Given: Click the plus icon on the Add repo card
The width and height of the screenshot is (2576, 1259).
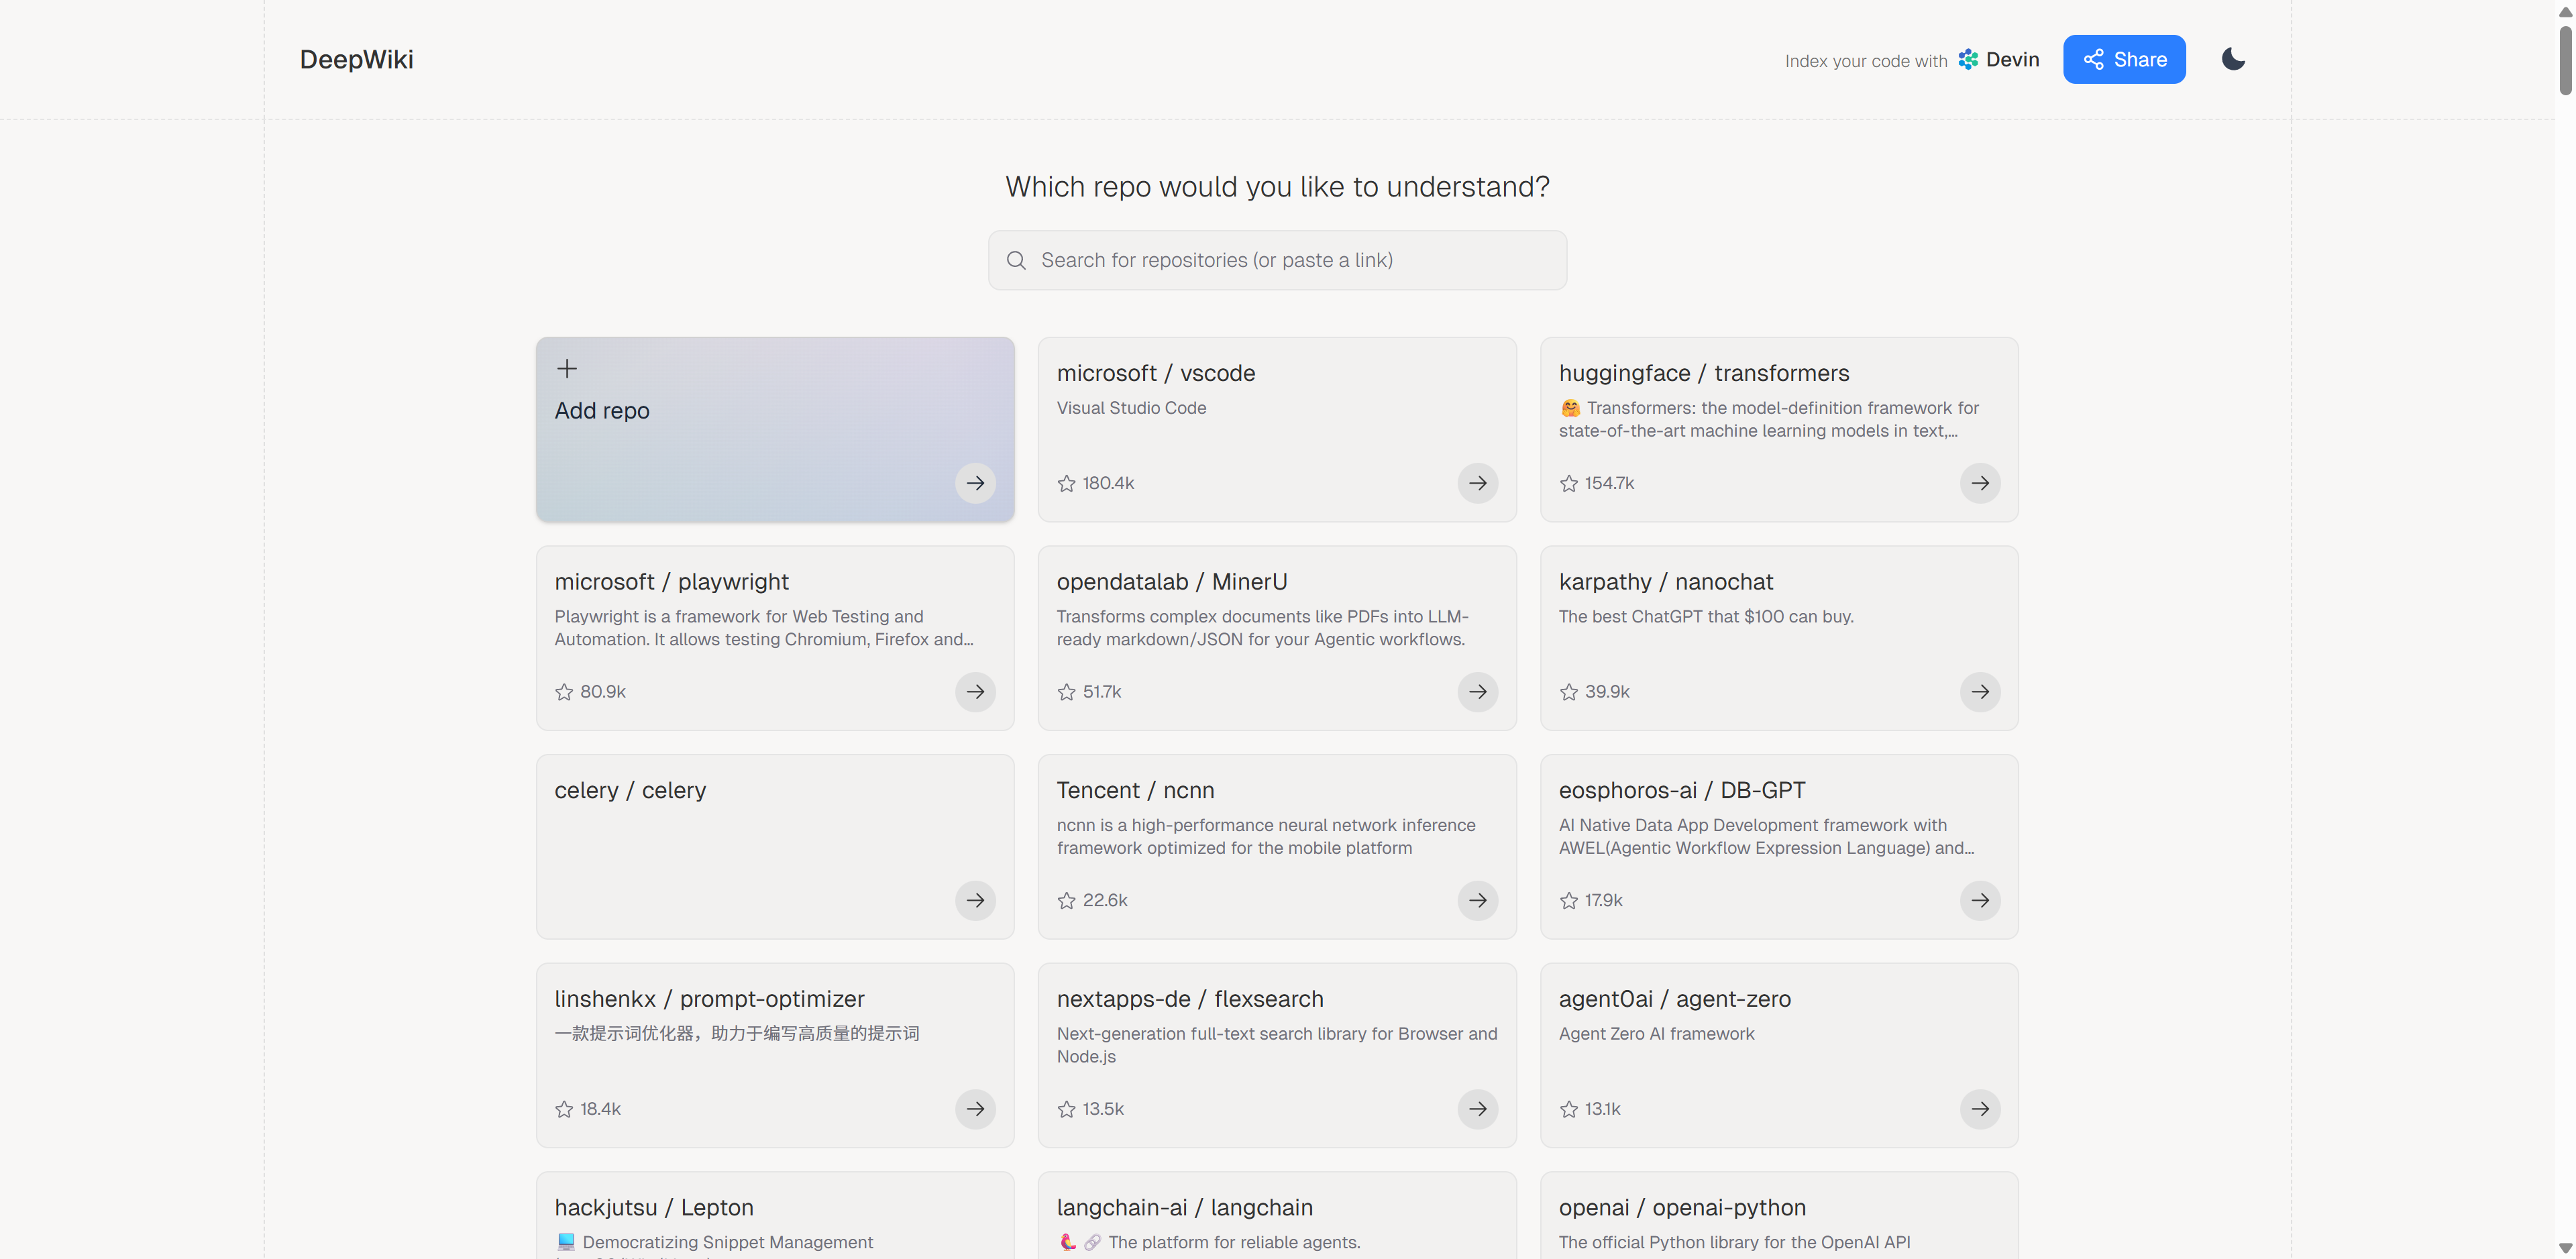Looking at the screenshot, I should pos(567,368).
